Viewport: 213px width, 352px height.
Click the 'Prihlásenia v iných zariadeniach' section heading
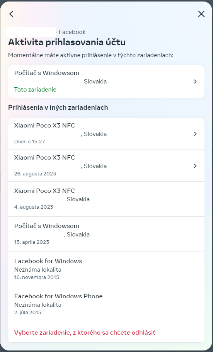[x=58, y=107]
